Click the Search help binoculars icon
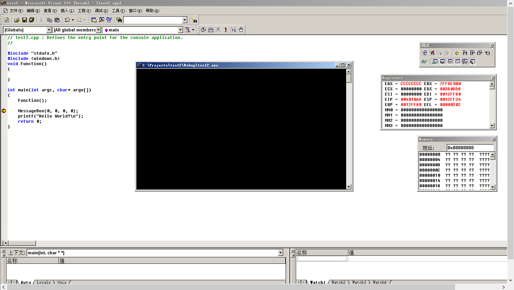The image size is (514, 290). (x=195, y=20)
